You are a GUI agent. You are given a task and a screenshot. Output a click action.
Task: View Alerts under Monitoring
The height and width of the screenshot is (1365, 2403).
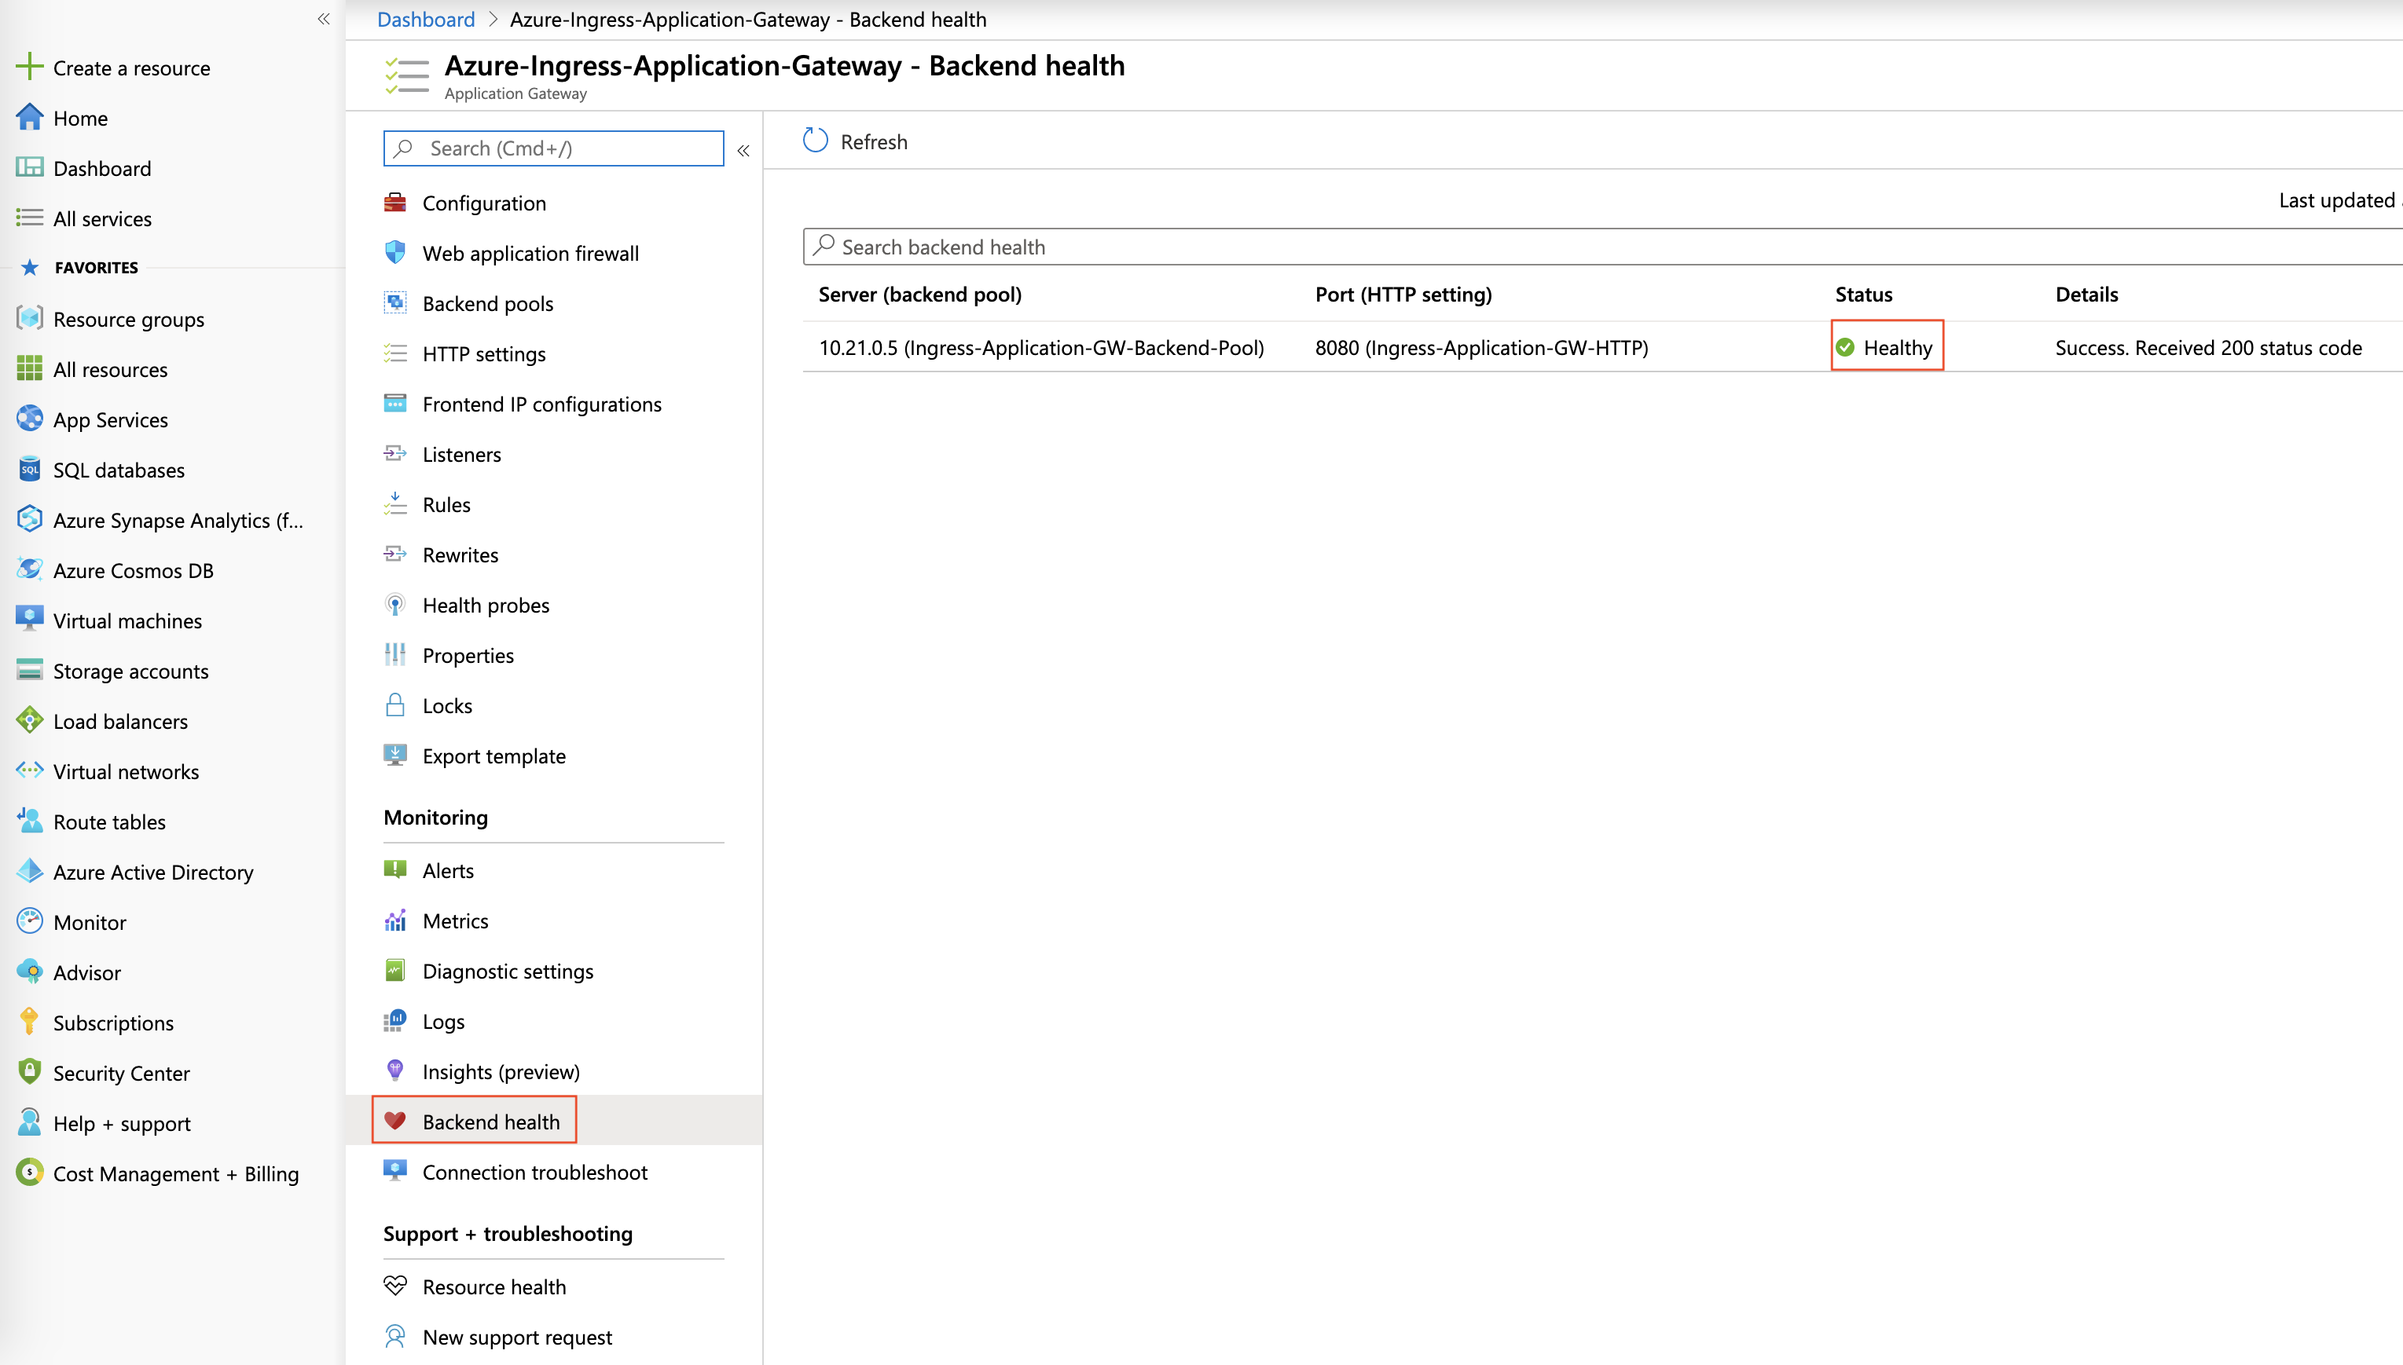[x=449, y=870]
